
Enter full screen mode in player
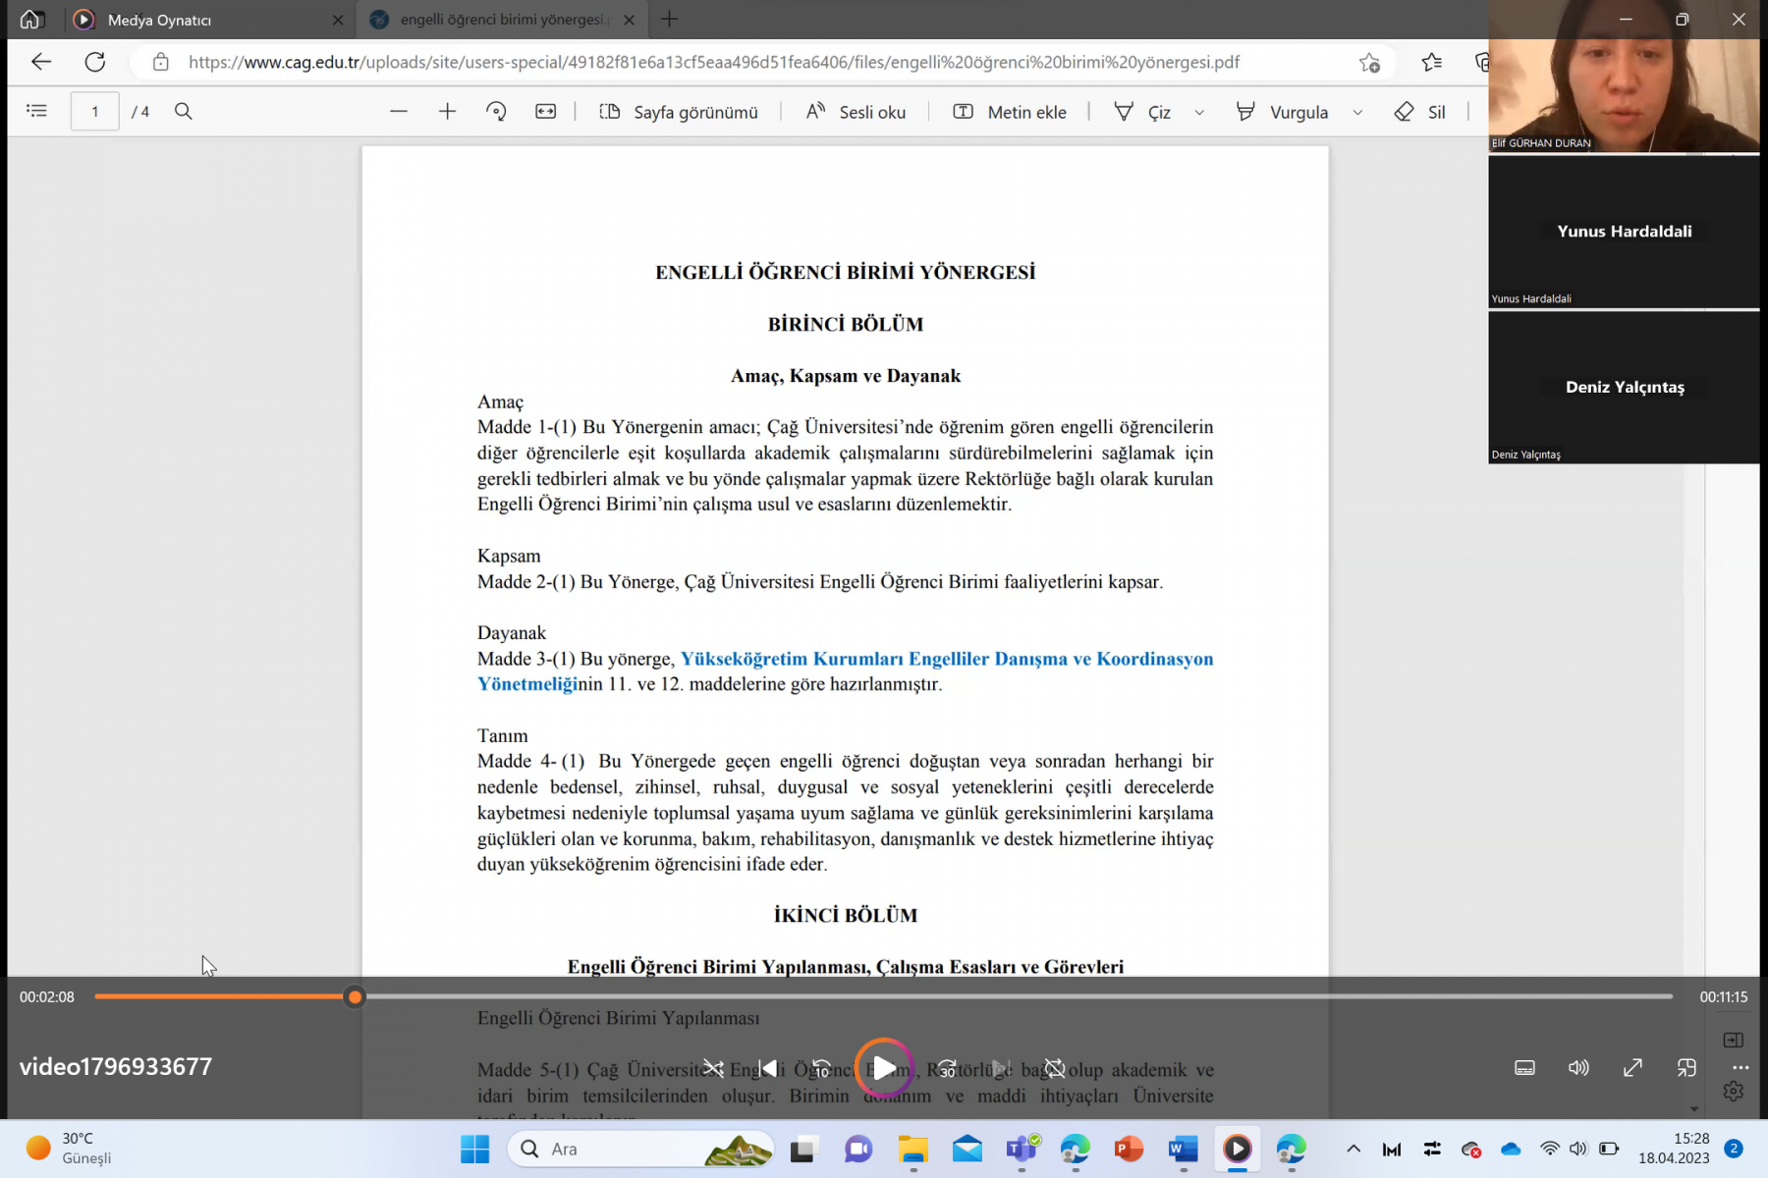1632,1067
